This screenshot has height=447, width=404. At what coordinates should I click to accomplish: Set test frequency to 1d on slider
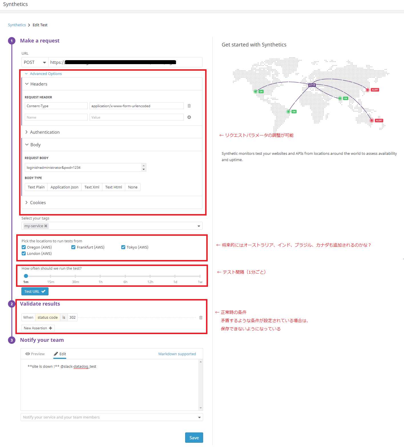[175, 276]
